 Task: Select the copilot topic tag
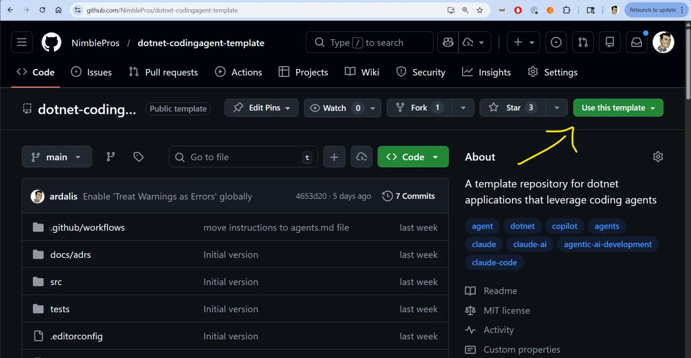[564, 226]
